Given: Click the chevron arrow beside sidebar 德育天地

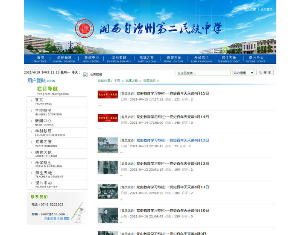Looking at the screenshot, I should pyautogui.click(x=32, y=152).
